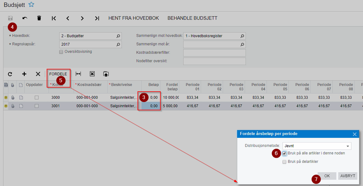Click the Periode 01 column header
The image size is (363, 186).
pyautogui.click(x=190, y=87)
